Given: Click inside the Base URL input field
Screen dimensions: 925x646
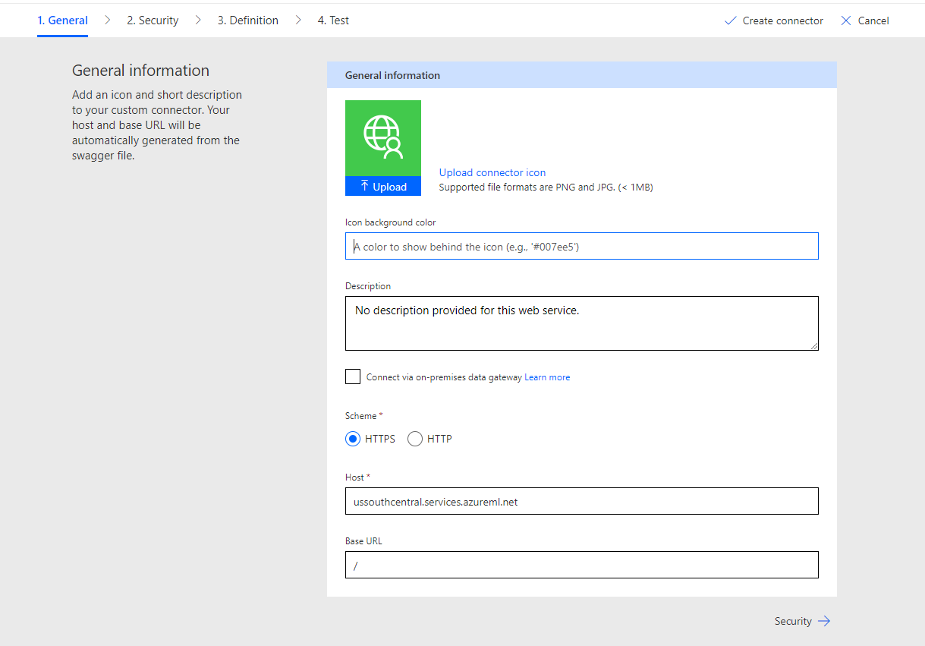Looking at the screenshot, I should pyautogui.click(x=581, y=565).
